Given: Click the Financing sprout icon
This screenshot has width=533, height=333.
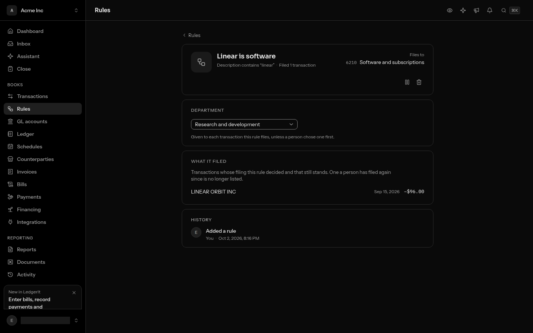Looking at the screenshot, I should click(10, 209).
